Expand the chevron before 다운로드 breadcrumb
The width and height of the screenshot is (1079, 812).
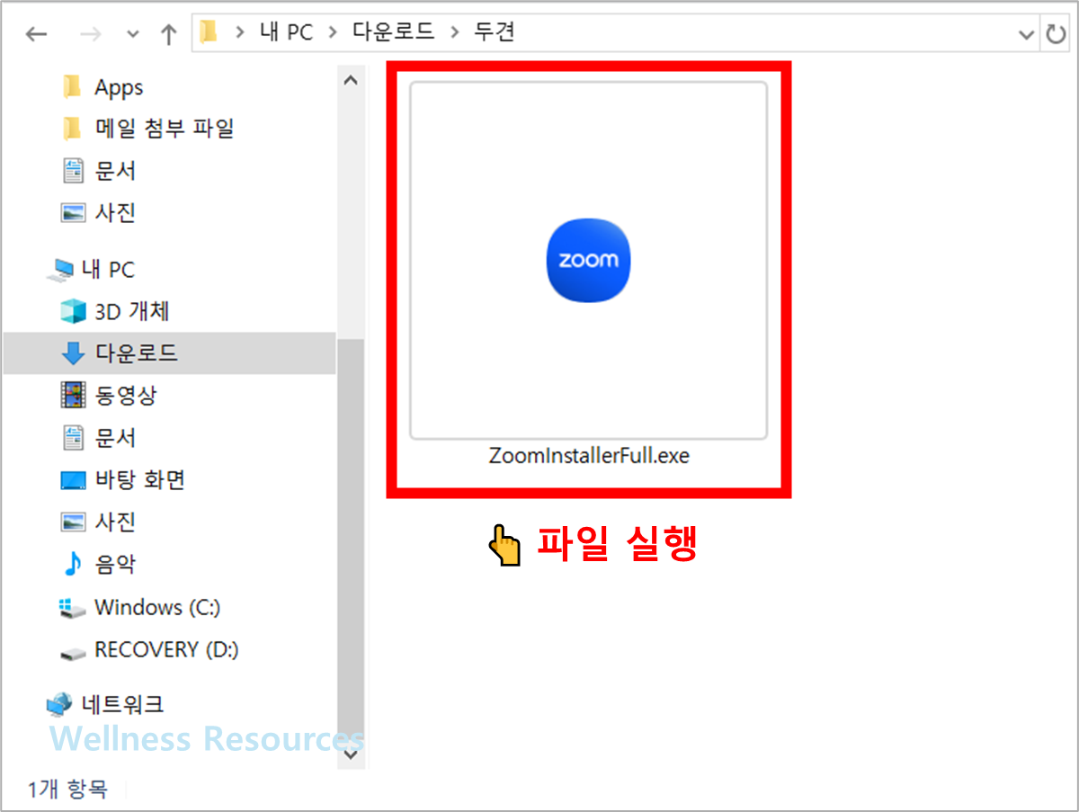[x=333, y=33]
